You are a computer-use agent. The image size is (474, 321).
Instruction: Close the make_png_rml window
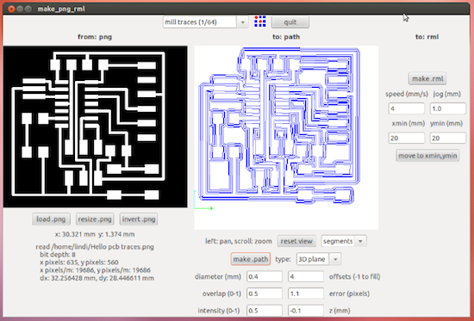coord(11,9)
